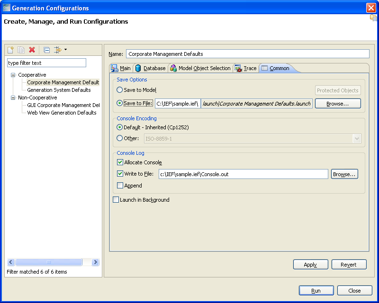Apply filter to launch configurations
This screenshot has height=303, width=379.
coord(58,50)
